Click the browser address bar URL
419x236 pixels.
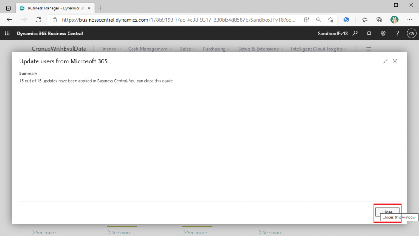tap(178, 20)
